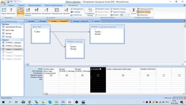
Task: Close the current query document tab
Action: [x=184, y=21]
